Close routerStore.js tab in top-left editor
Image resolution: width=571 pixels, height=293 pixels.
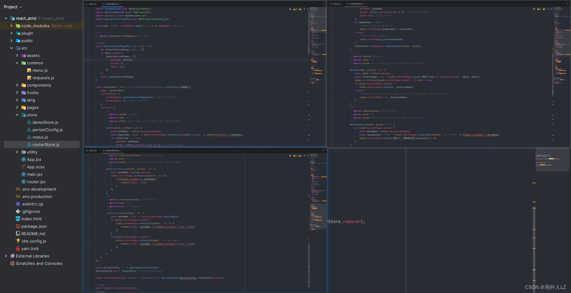(x=121, y=4)
